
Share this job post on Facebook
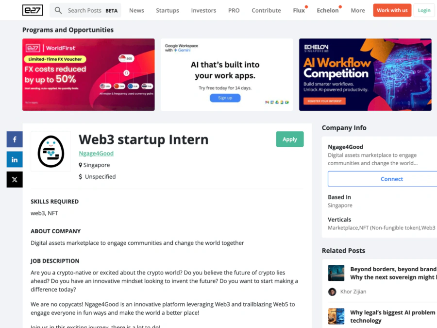click(15, 139)
